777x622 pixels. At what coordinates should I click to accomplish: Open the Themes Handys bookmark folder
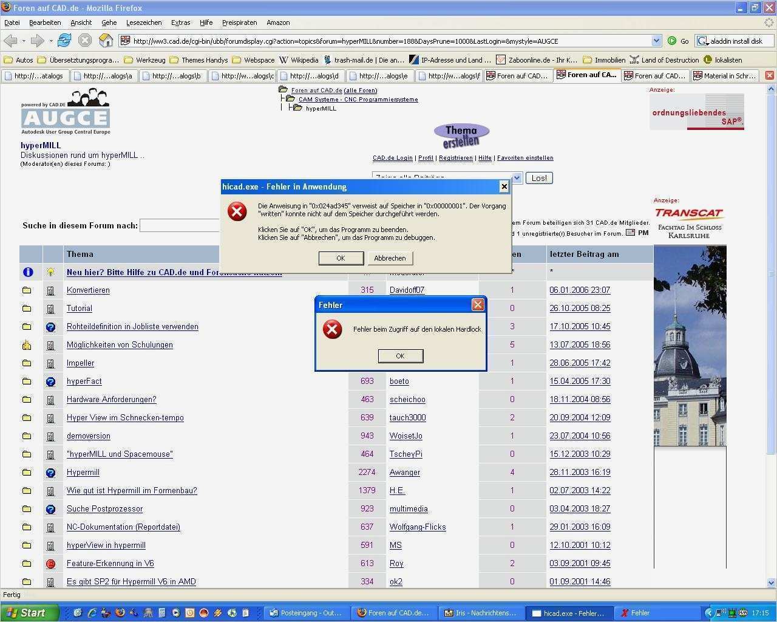(199, 60)
